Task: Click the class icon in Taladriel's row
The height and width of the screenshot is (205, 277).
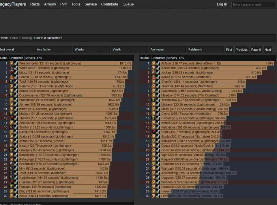Action: point(158,86)
